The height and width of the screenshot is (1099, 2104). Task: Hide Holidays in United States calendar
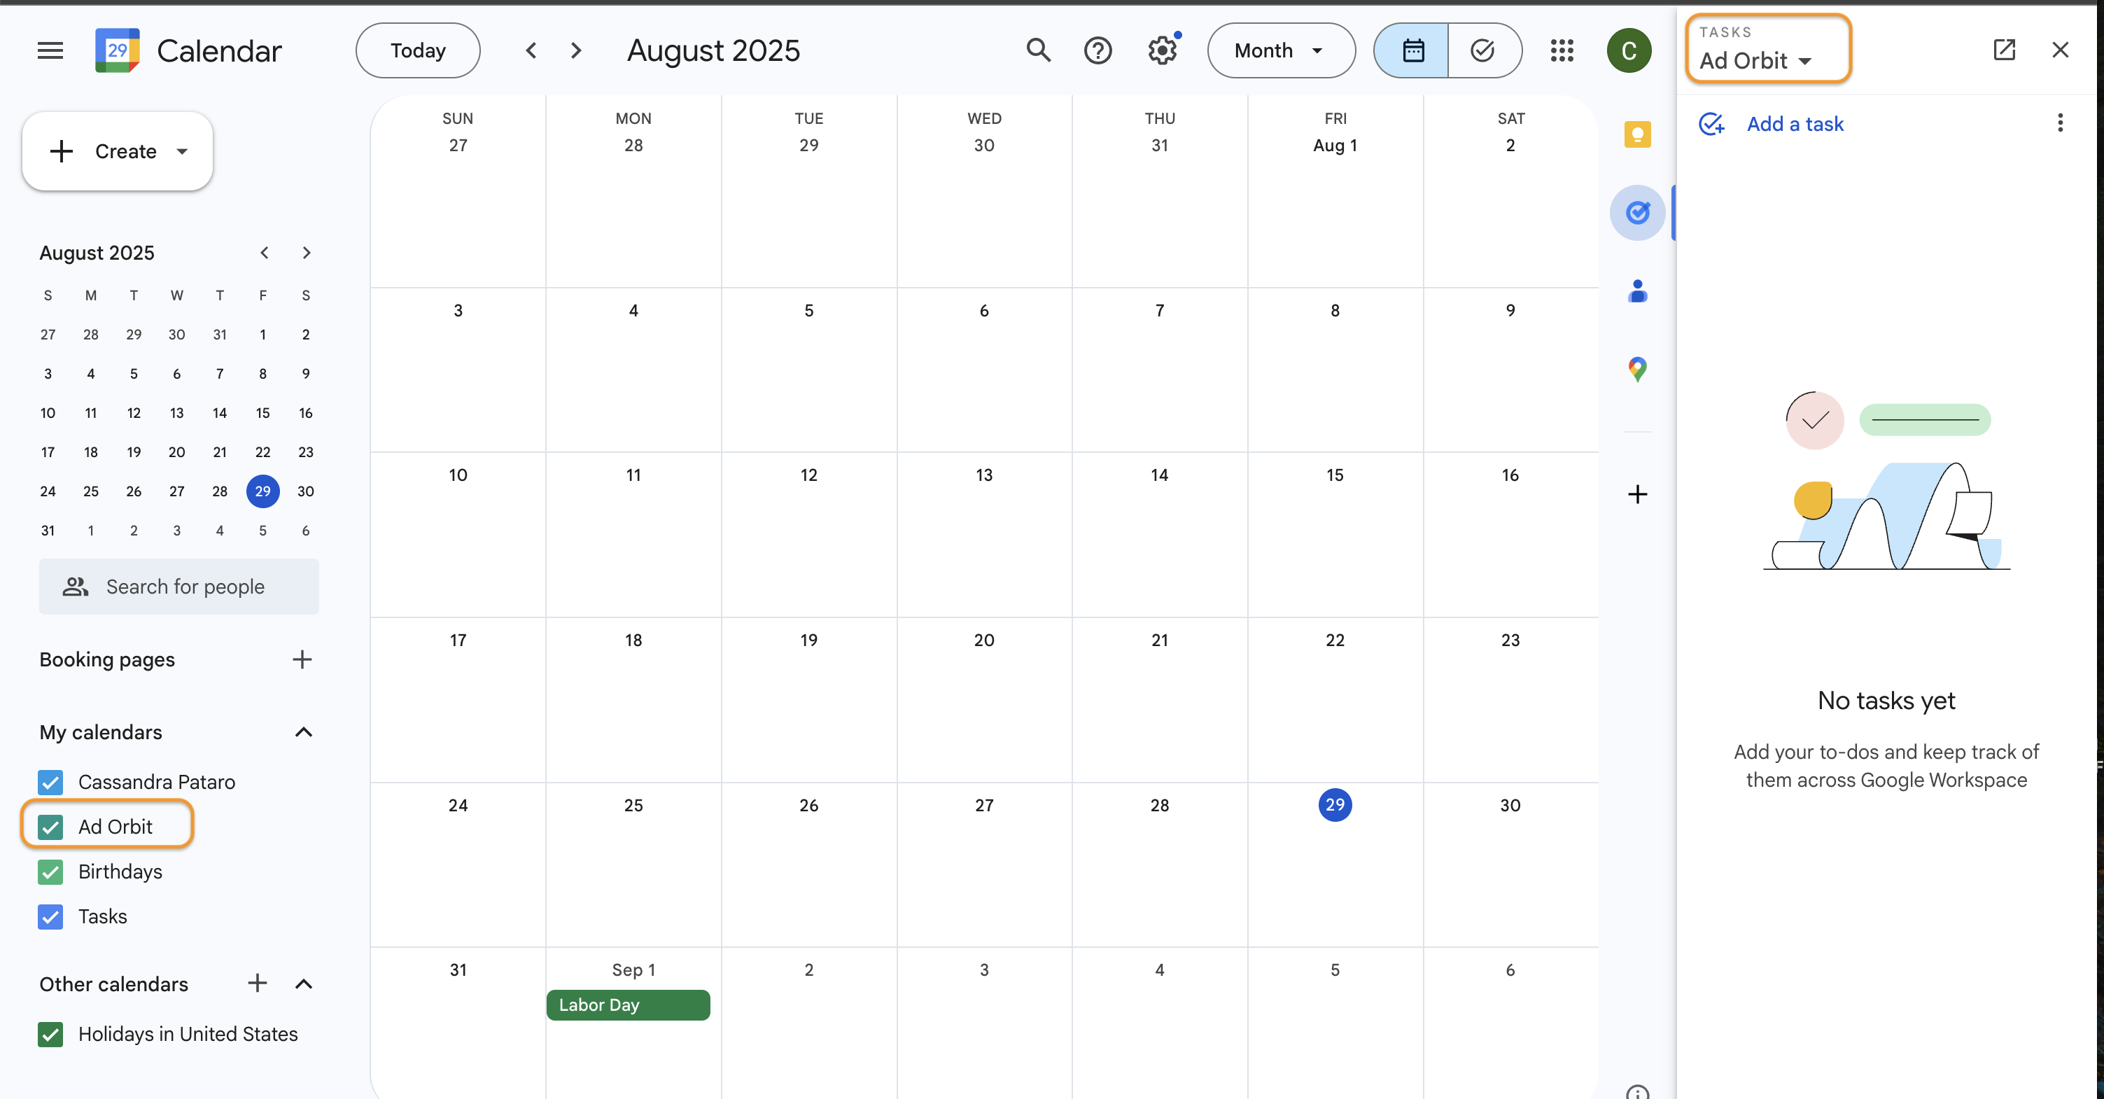pyautogui.click(x=50, y=1035)
